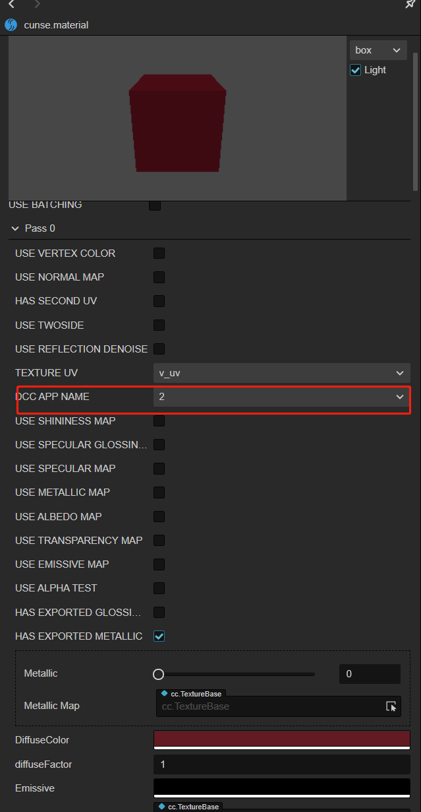This screenshot has height=812, width=421.
Task: Click the diffuseFactor value field
Action: click(x=281, y=764)
